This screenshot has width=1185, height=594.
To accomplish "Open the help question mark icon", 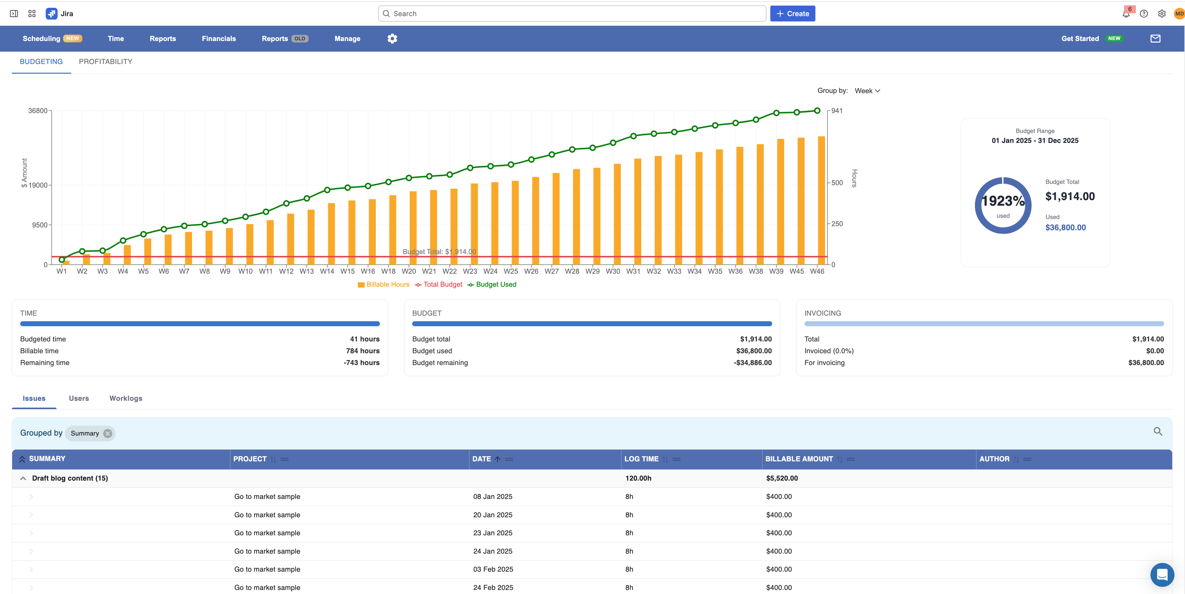I will (1144, 14).
